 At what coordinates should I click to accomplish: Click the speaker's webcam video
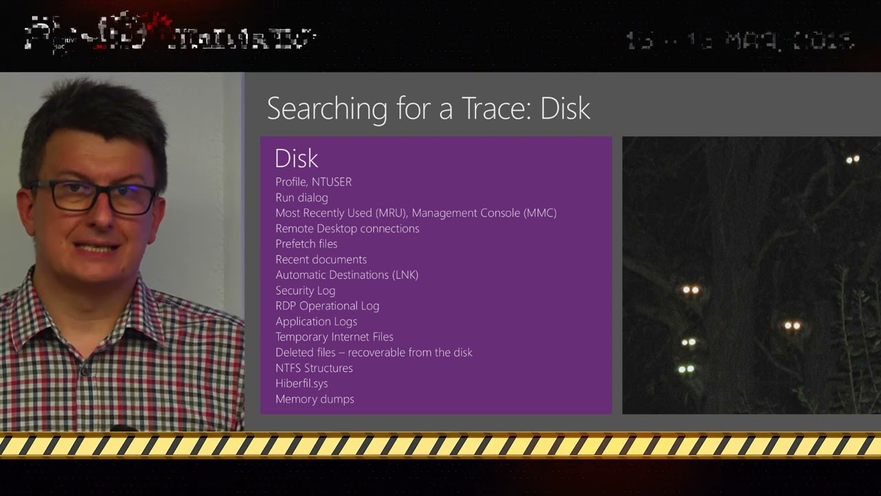tap(122, 251)
